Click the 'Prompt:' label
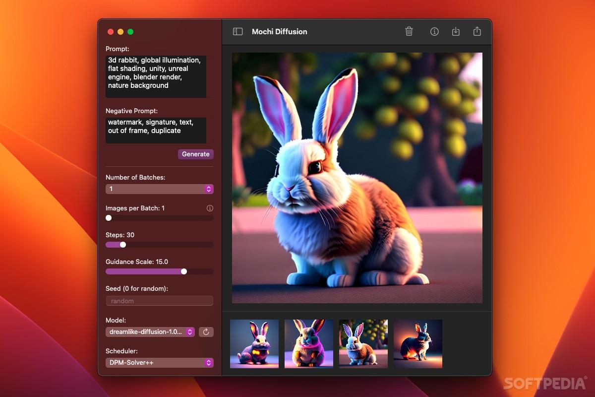The height and width of the screenshot is (397, 595). tap(118, 49)
